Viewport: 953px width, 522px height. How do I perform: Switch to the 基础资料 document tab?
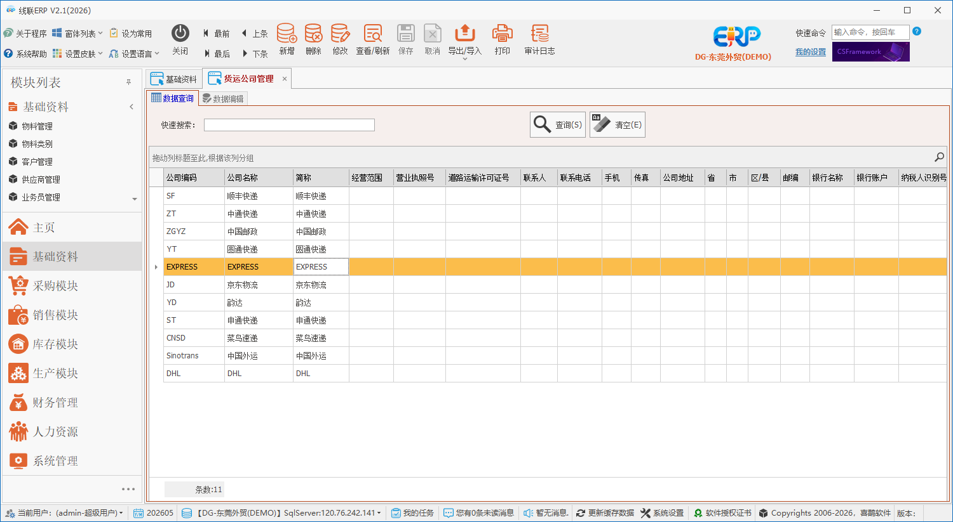174,79
